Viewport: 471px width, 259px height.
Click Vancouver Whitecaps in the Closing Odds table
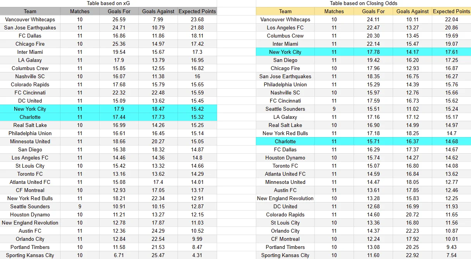[x=285, y=19]
